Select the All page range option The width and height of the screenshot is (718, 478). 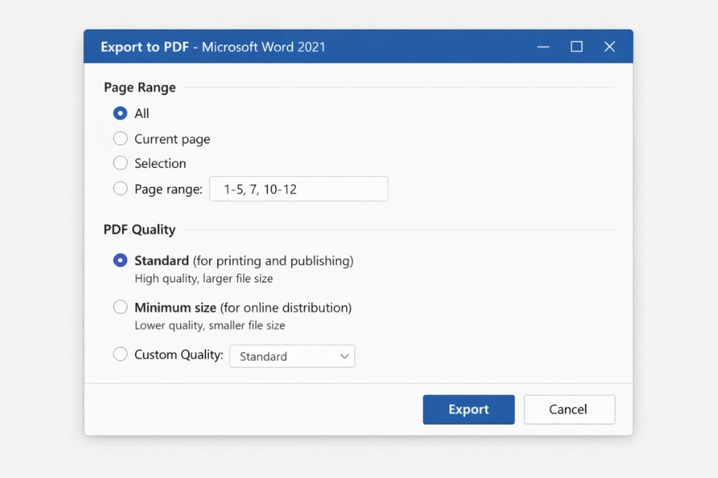click(x=120, y=113)
